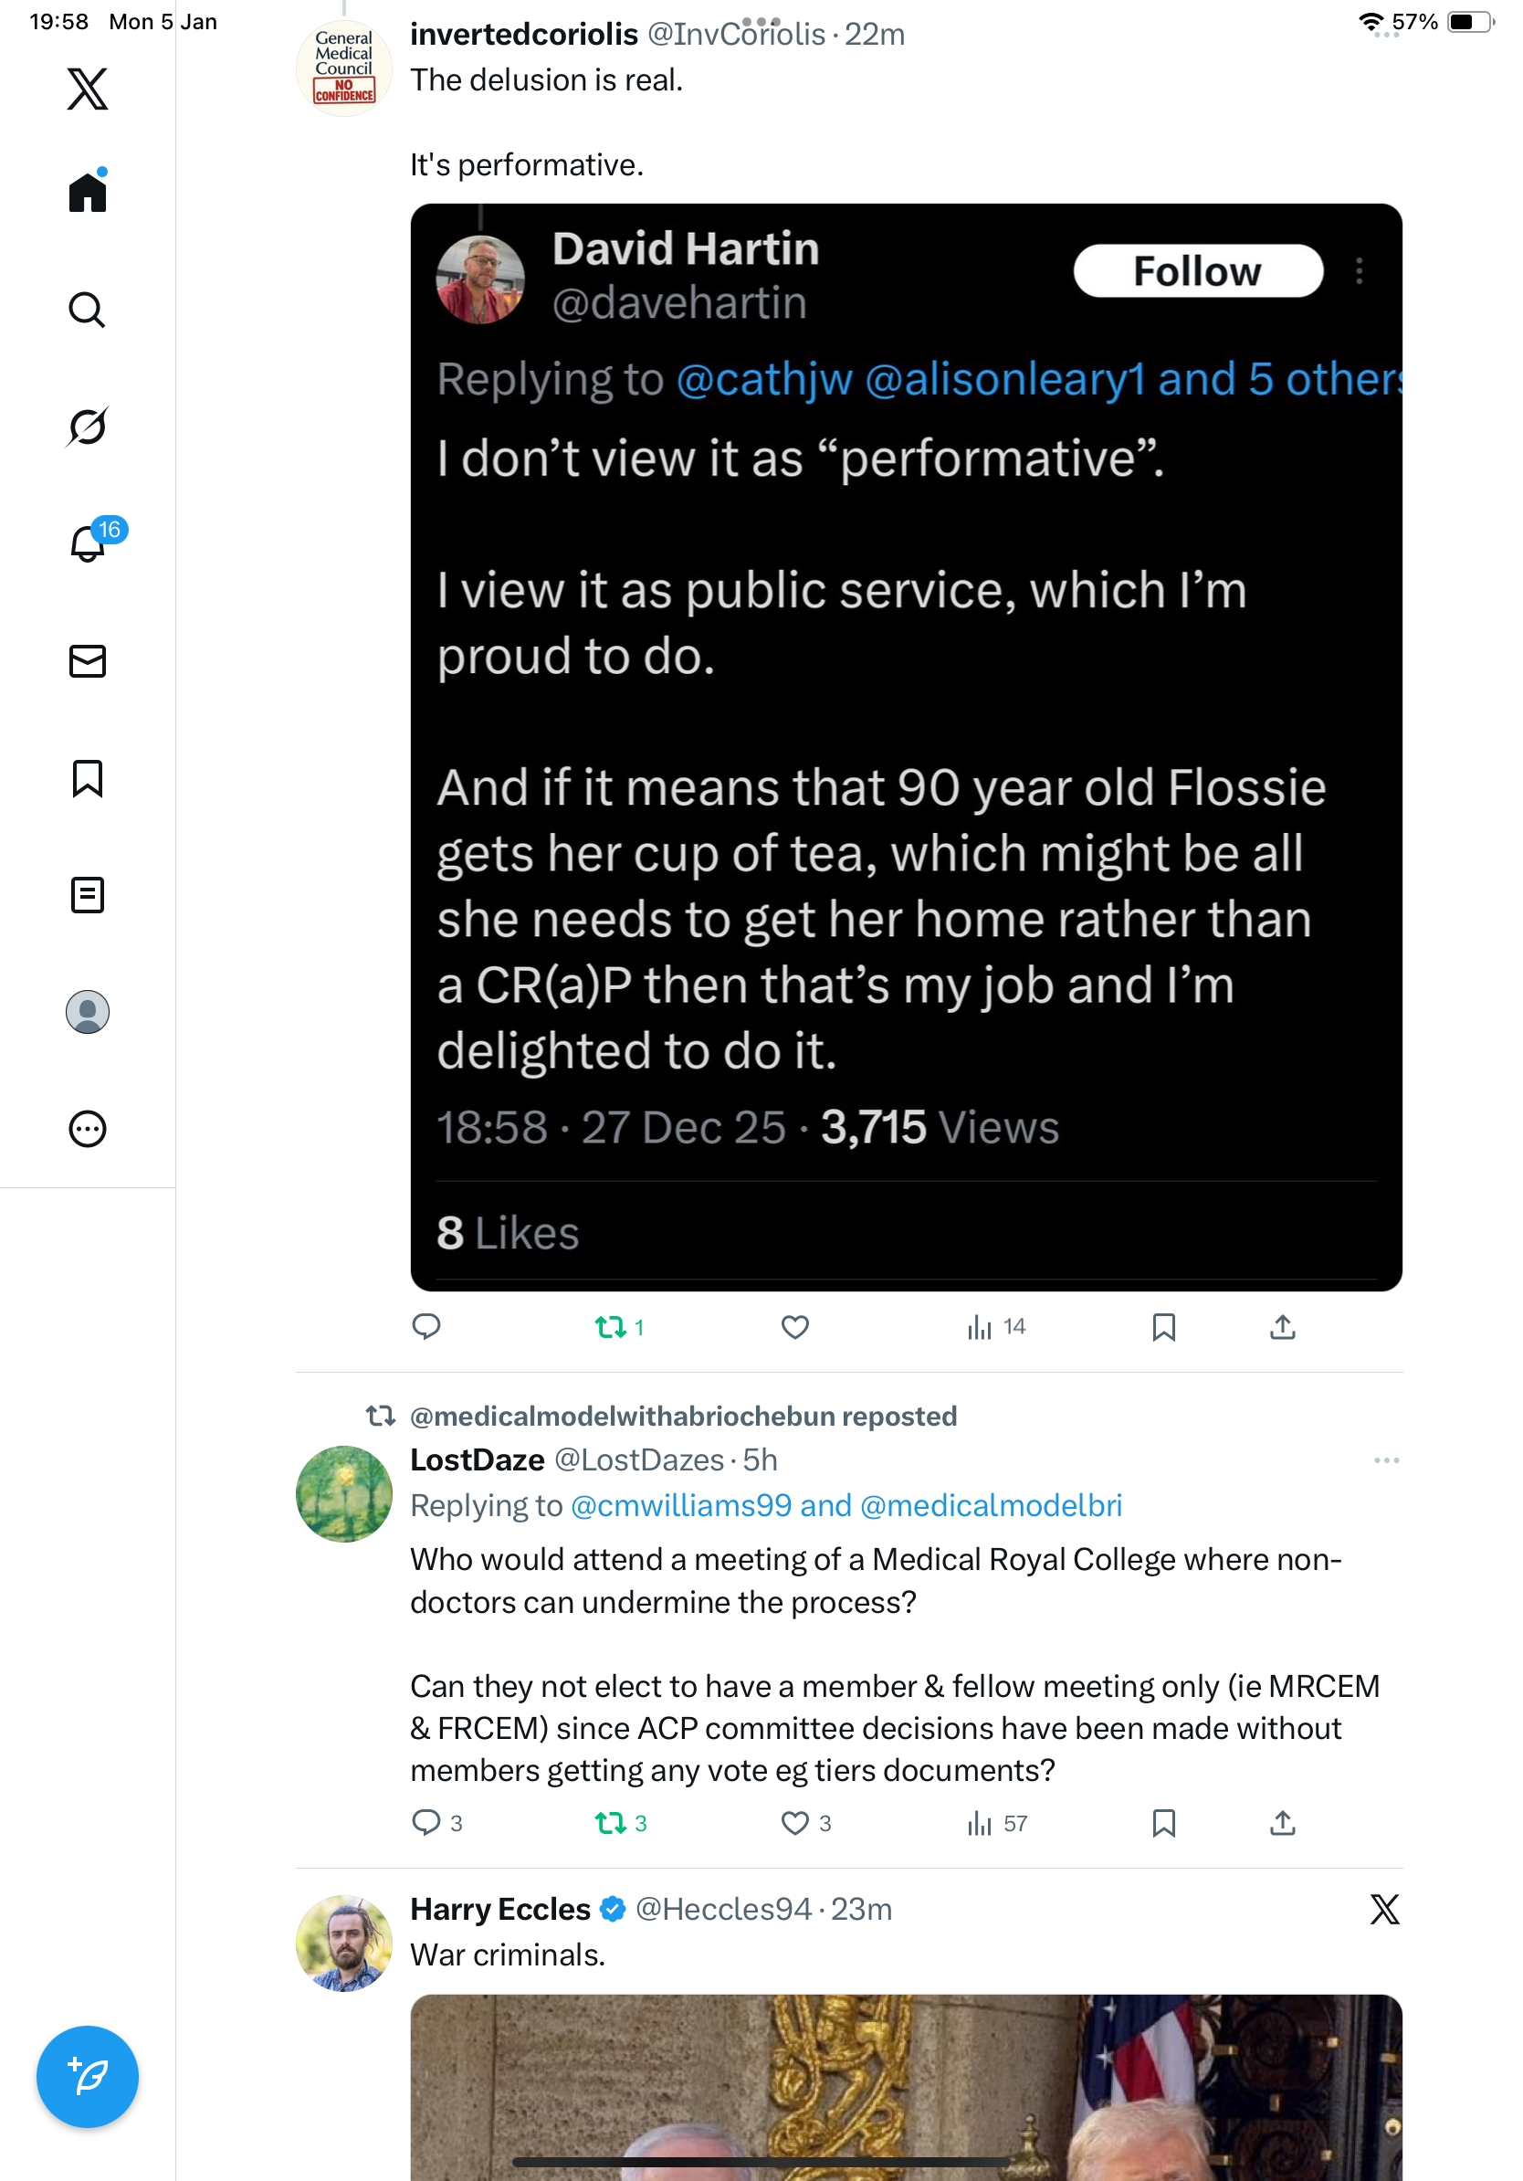This screenshot has width=1523, height=2181.
Task: Open Bookmarks in the left sidebar
Action: pyautogui.click(x=88, y=778)
